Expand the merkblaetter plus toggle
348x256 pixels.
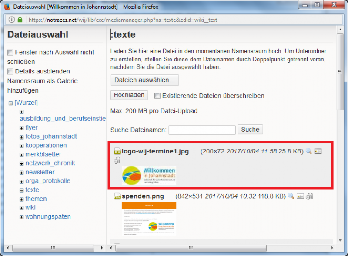(21, 155)
